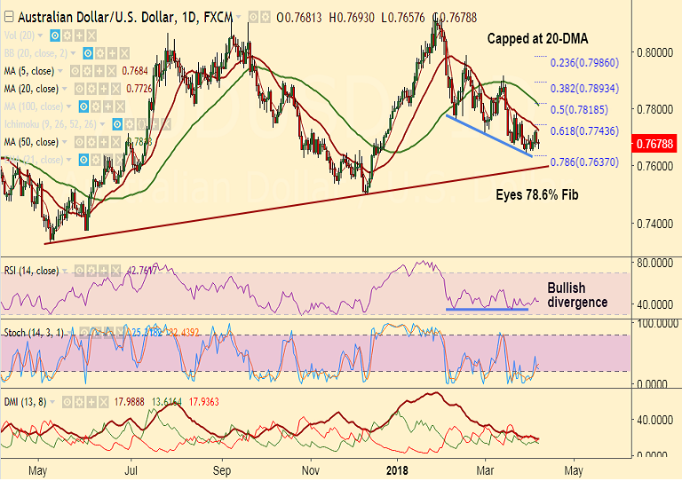Select the 'Capped at 20-DMA' annotation
This screenshot has width=682, height=481.
tap(537, 39)
